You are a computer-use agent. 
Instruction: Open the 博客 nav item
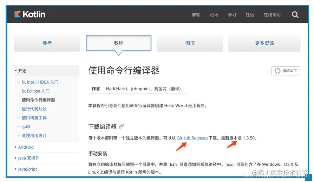coord(196,15)
